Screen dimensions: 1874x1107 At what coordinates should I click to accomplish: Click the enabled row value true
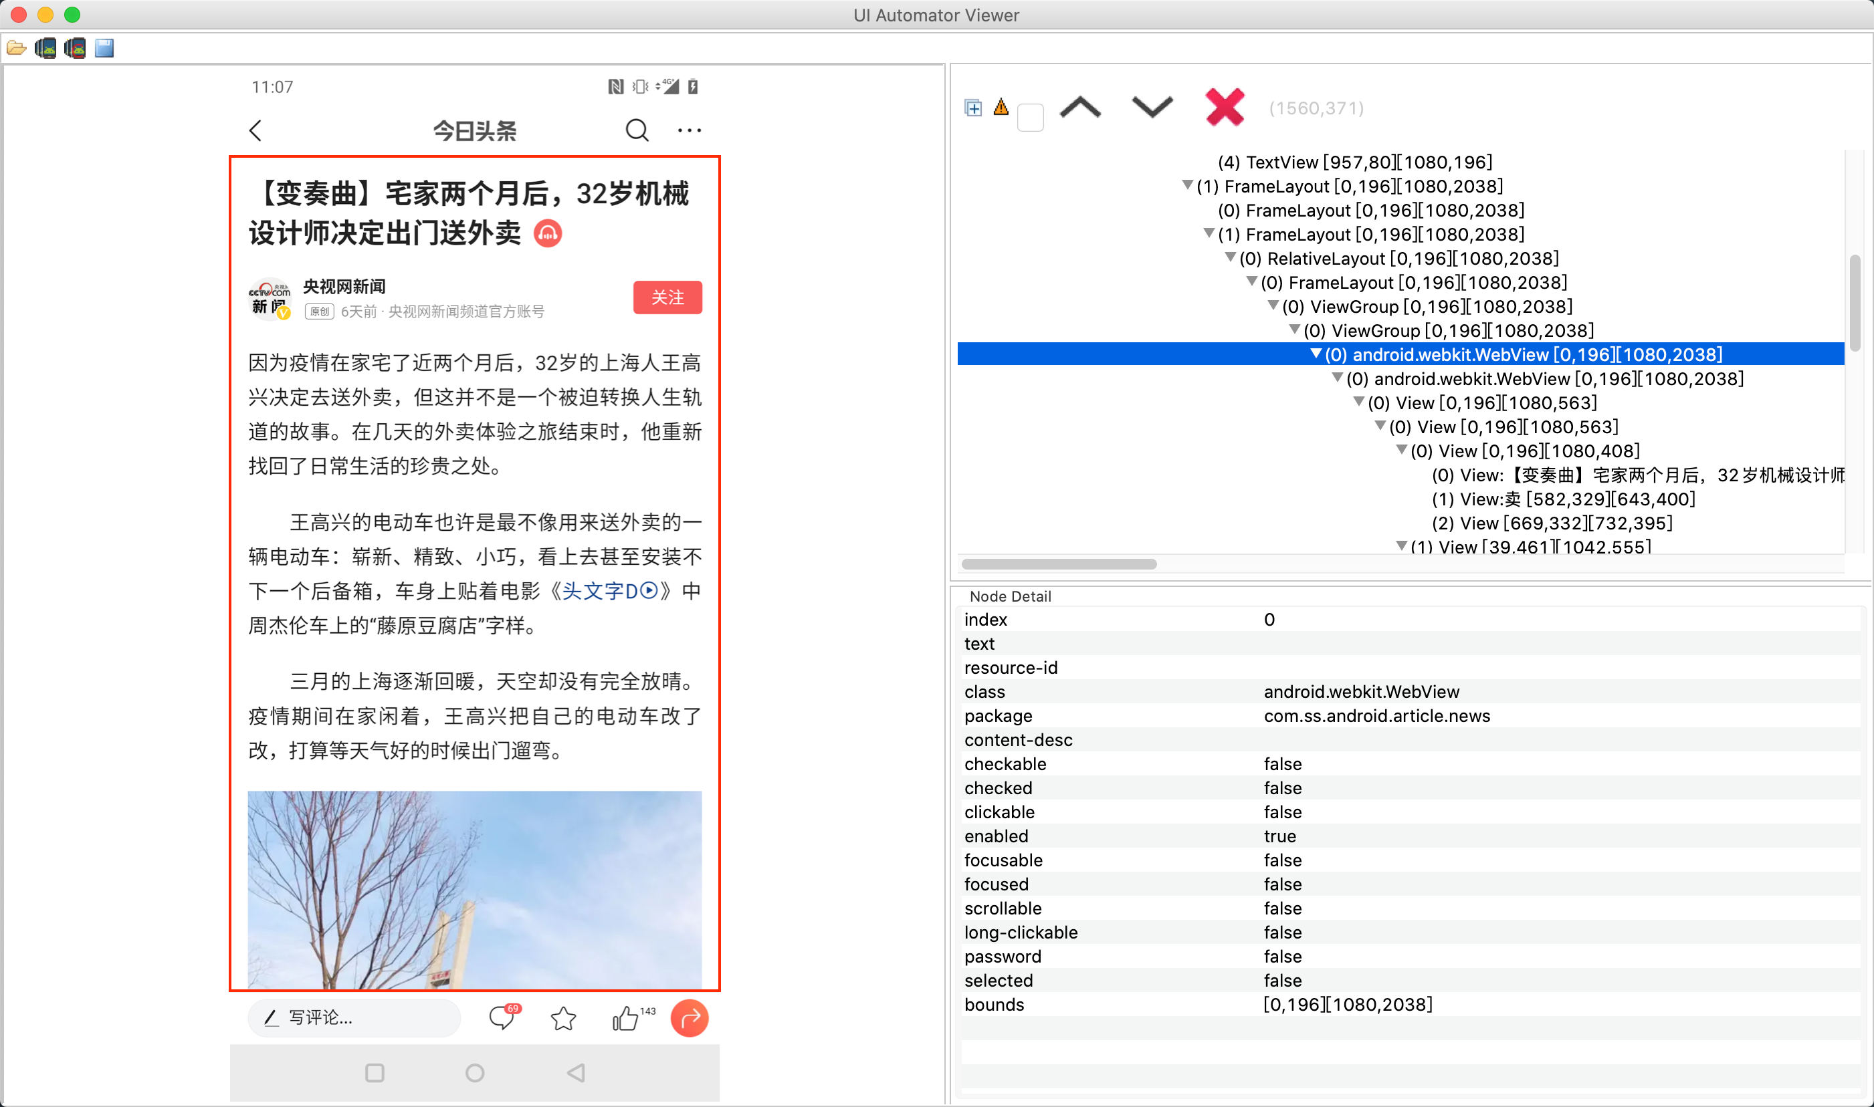[1279, 836]
